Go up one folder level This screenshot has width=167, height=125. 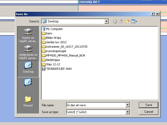[121, 21]
